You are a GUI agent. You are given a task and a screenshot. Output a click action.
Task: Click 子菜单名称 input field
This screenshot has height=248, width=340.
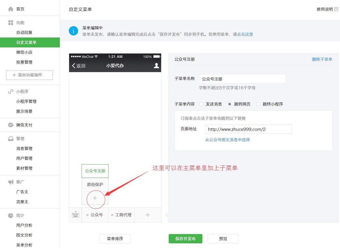coord(242,79)
